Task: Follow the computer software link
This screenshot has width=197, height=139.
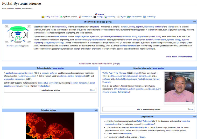Action: point(50,73)
